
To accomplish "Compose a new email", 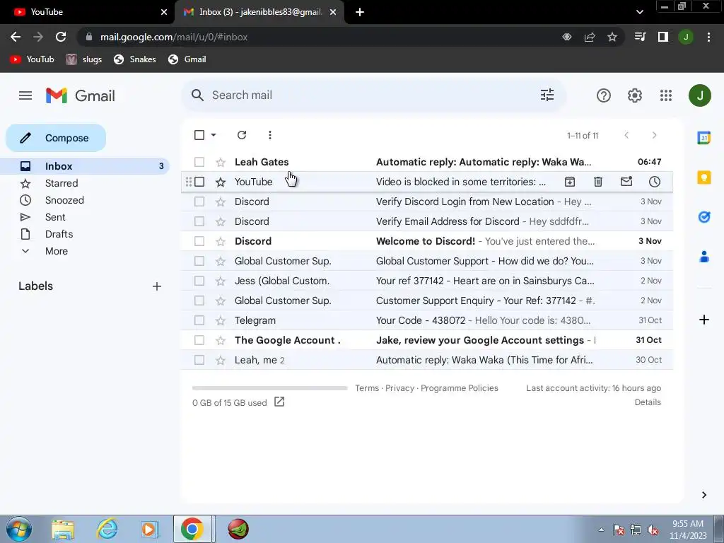I will click(56, 138).
